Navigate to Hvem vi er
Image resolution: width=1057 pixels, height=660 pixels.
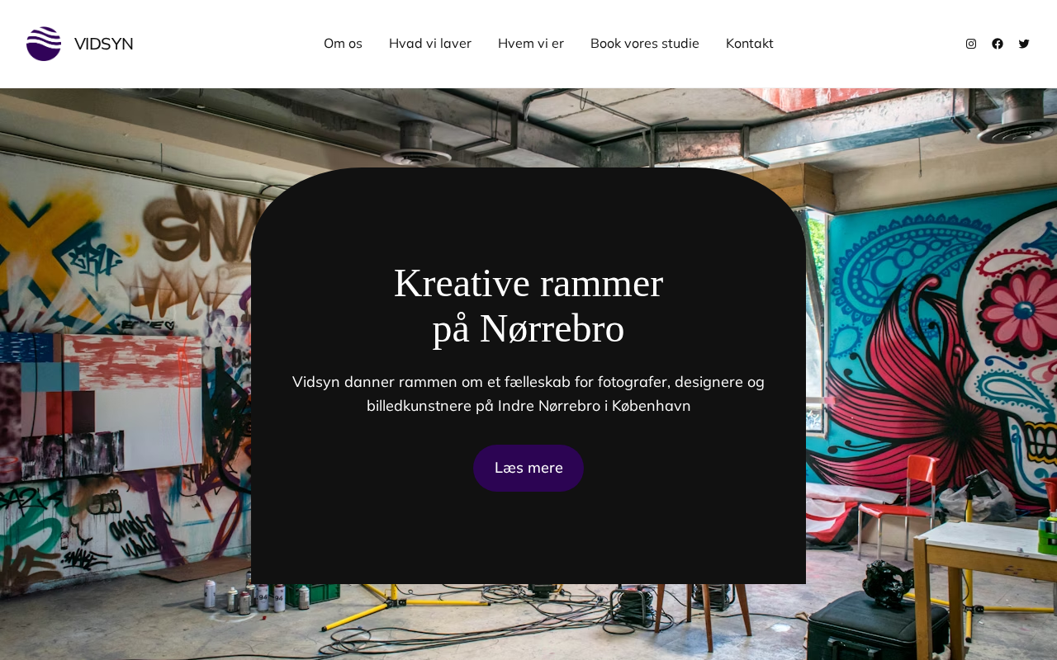tap(531, 44)
